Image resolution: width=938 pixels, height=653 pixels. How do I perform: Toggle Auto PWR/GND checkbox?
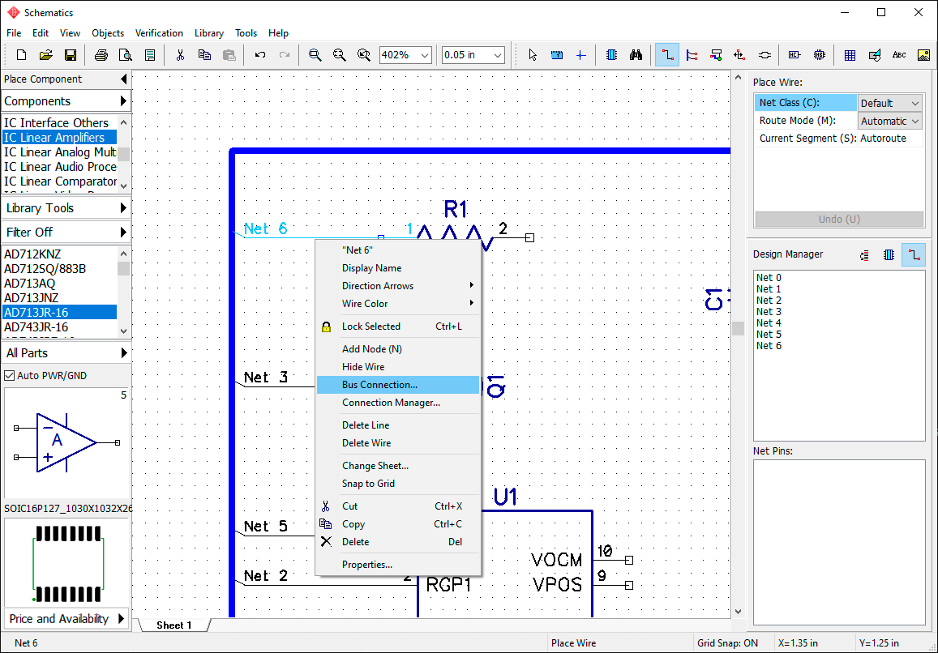pyautogui.click(x=10, y=376)
